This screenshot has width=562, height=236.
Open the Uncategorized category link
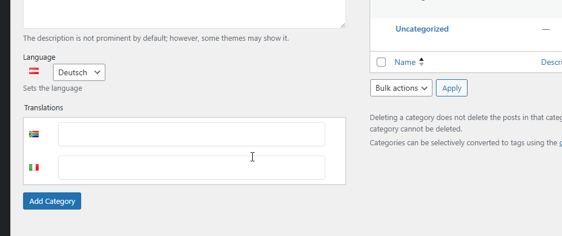[422, 29]
